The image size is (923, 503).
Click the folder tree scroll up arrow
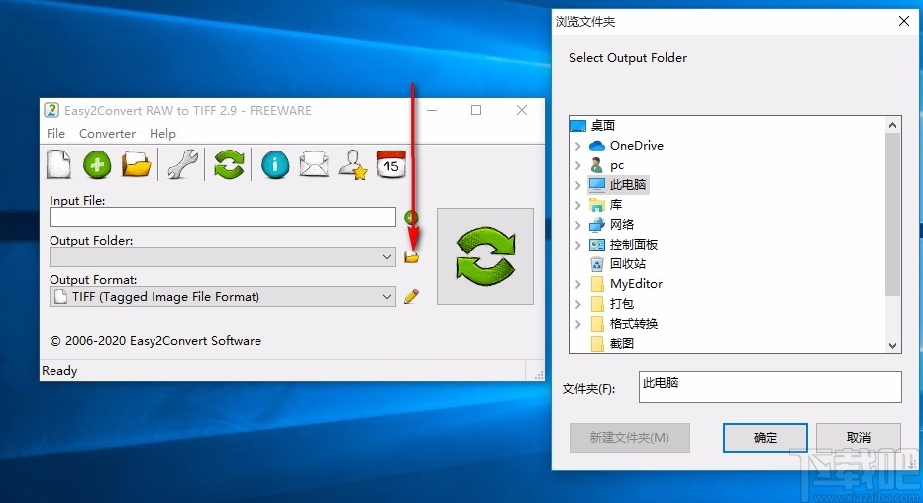(892, 125)
